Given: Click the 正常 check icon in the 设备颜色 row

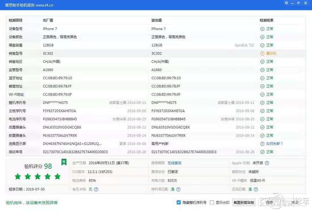Looking at the screenshot, I should click(263, 37).
